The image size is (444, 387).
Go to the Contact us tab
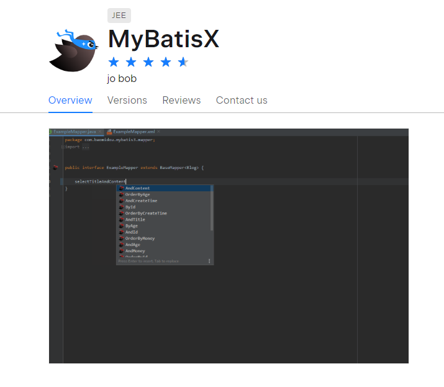pos(242,100)
